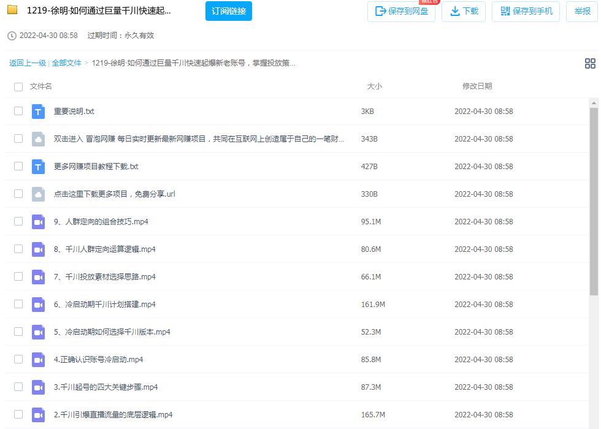Open 8、千川人群定向运算逻辑.mp4 file name

tap(105, 249)
